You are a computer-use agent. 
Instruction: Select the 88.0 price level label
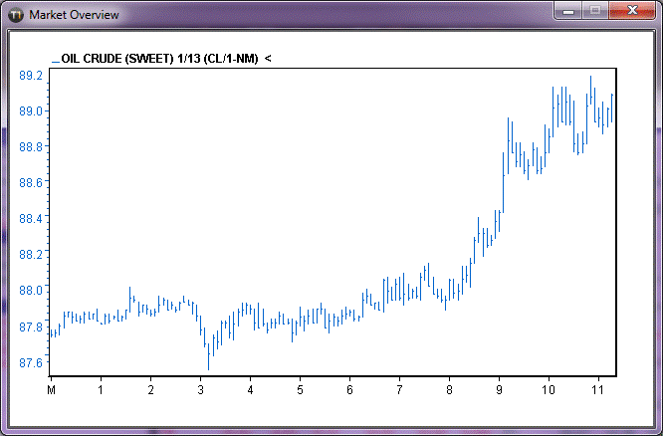(x=30, y=291)
